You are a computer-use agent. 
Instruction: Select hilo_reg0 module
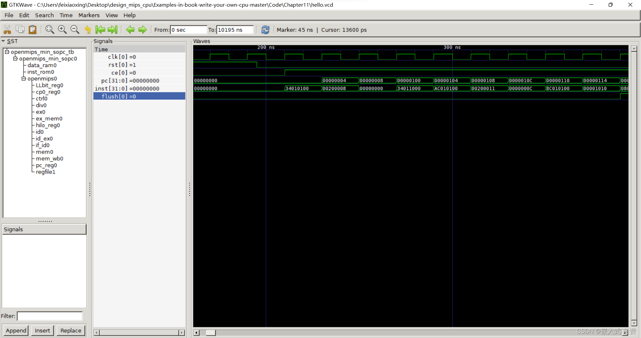click(48, 125)
